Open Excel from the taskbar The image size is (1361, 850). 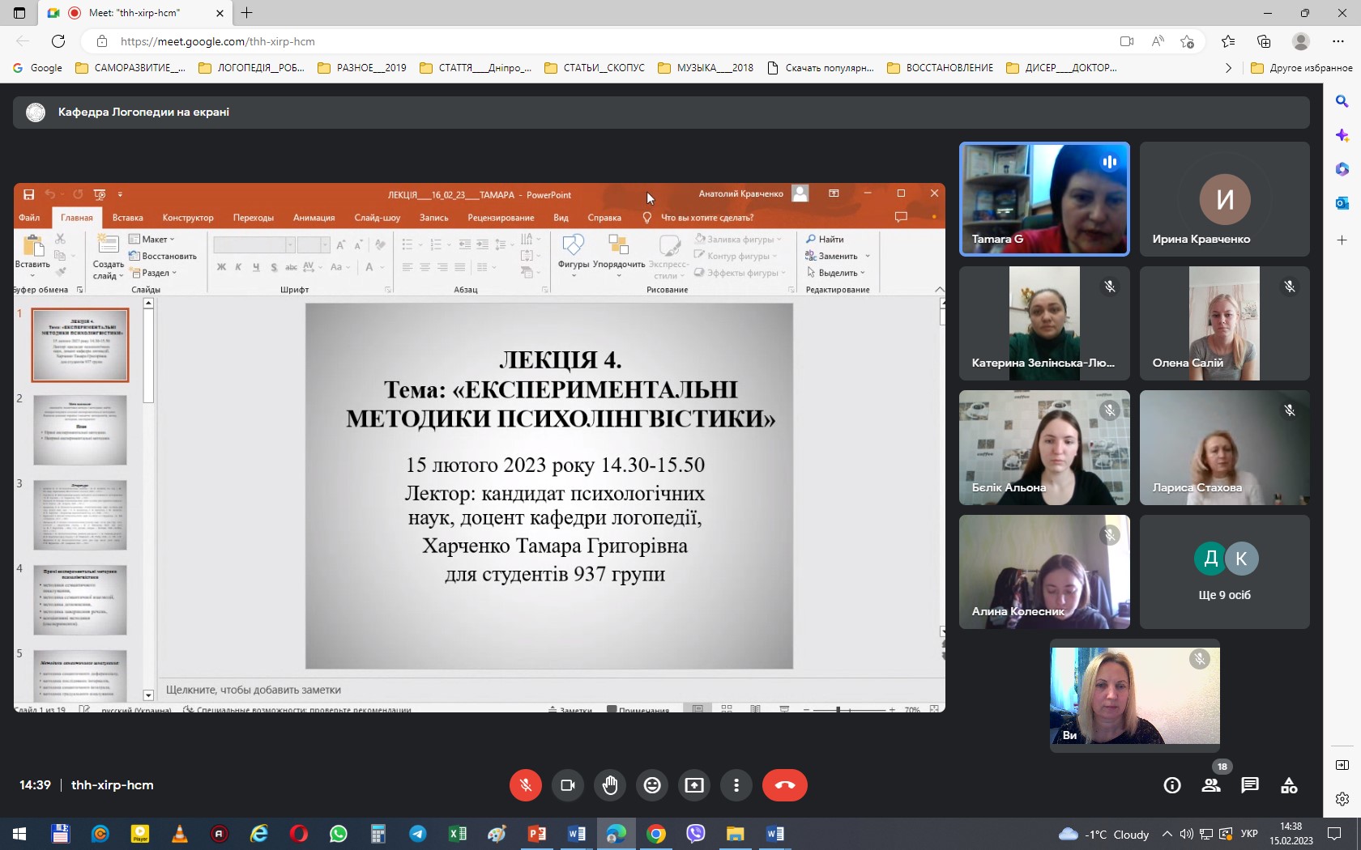click(457, 834)
